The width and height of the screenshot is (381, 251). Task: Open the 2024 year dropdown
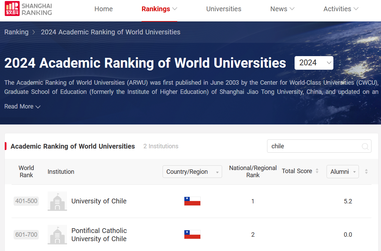pyautogui.click(x=314, y=63)
